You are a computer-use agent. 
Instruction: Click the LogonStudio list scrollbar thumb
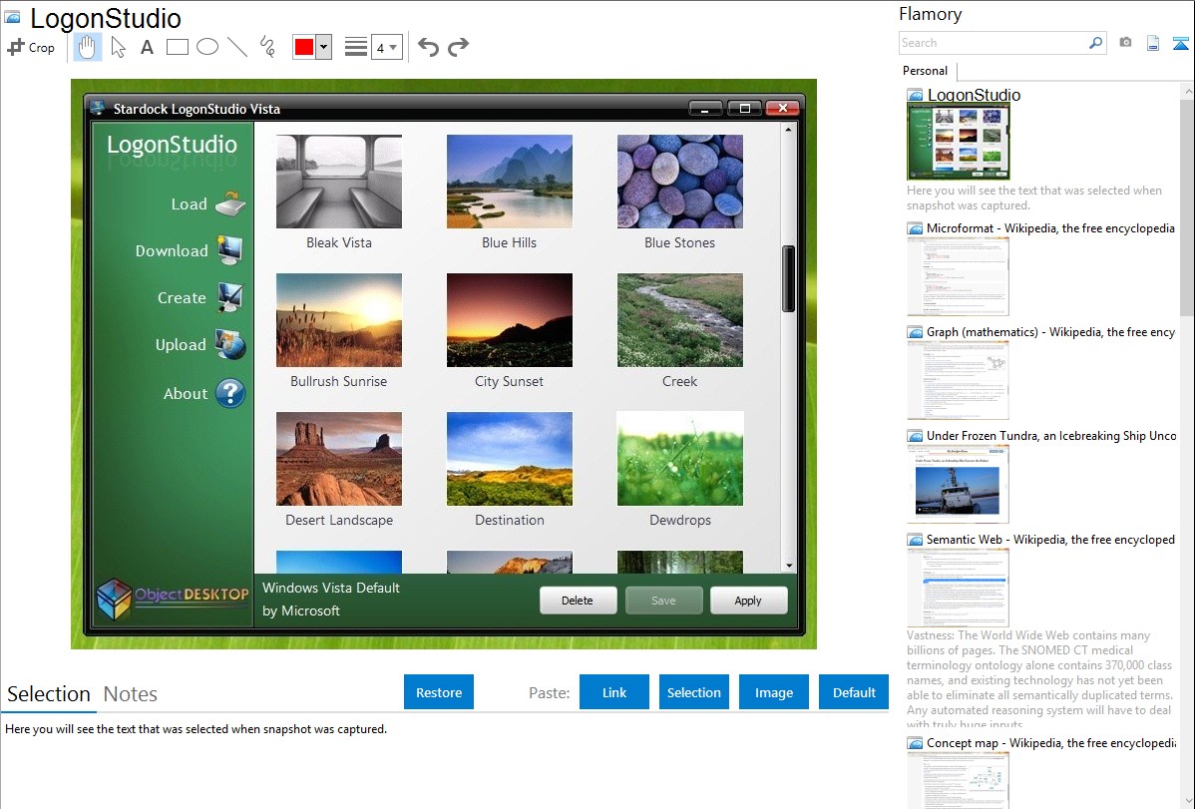click(789, 279)
